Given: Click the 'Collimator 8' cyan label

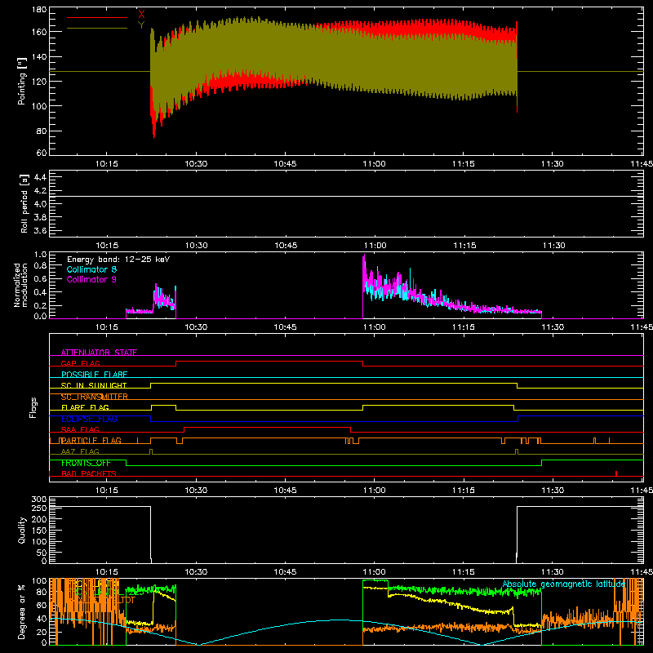Looking at the screenshot, I should pos(91,269).
